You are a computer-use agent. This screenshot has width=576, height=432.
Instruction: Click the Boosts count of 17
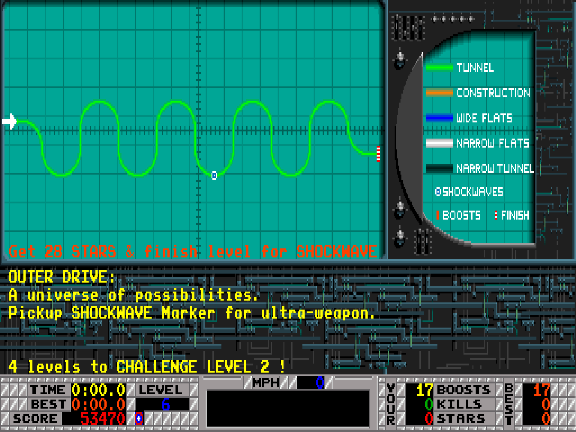(424, 390)
